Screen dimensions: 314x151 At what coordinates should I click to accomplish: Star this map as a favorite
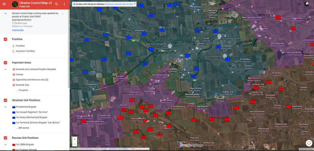(63, 13)
